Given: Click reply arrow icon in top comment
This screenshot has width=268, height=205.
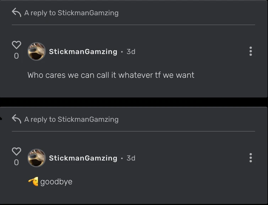Looking at the screenshot, I should pos(16,12).
